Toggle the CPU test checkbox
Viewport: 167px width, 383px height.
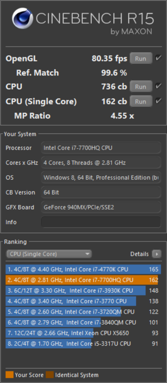click(x=158, y=86)
